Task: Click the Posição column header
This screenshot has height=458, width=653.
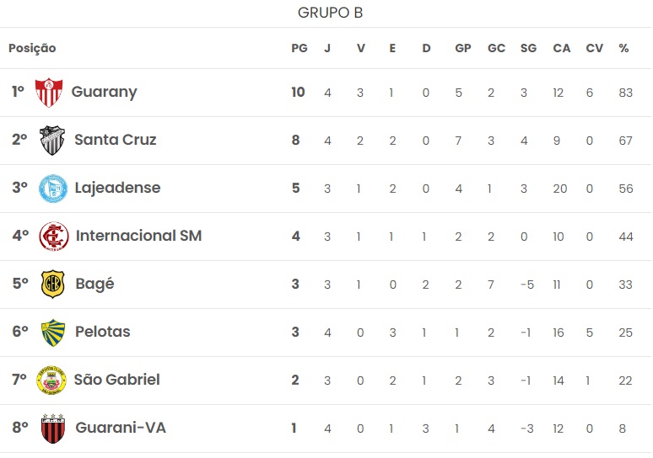Action: 32,48
